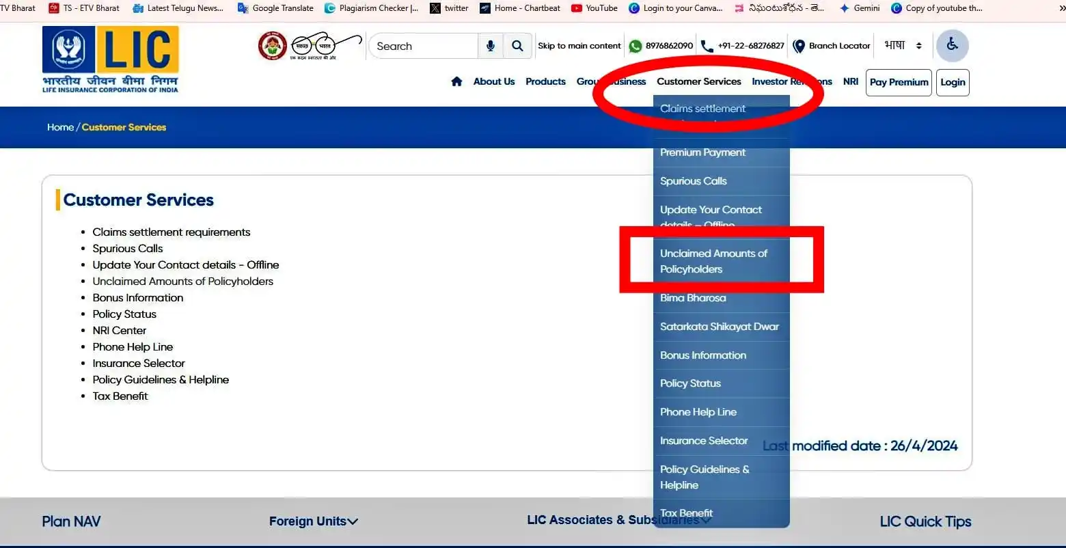1066x548 pixels.
Task: Click the LIC Quick Tips footer link
Action: click(925, 521)
